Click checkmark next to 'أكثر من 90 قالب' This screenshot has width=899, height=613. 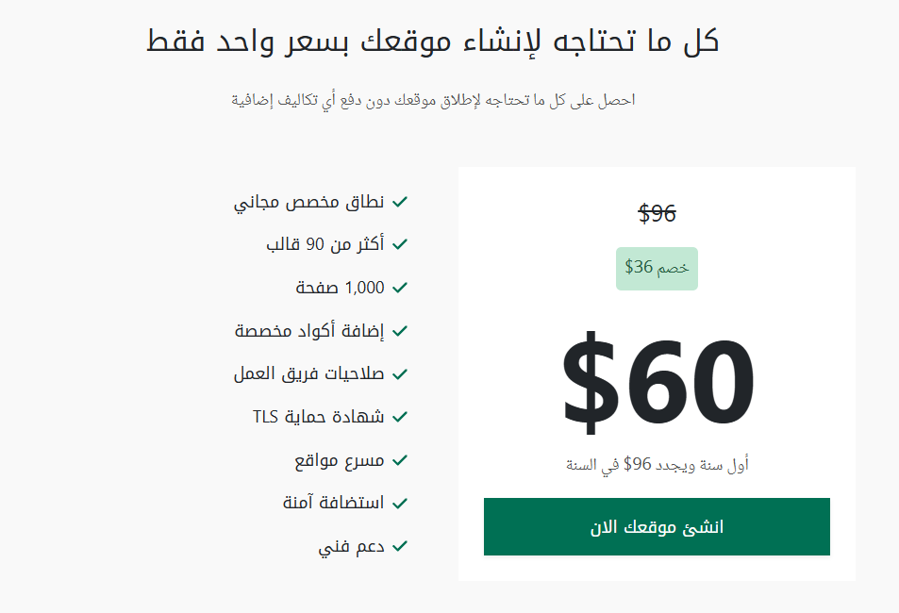click(400, 244)
